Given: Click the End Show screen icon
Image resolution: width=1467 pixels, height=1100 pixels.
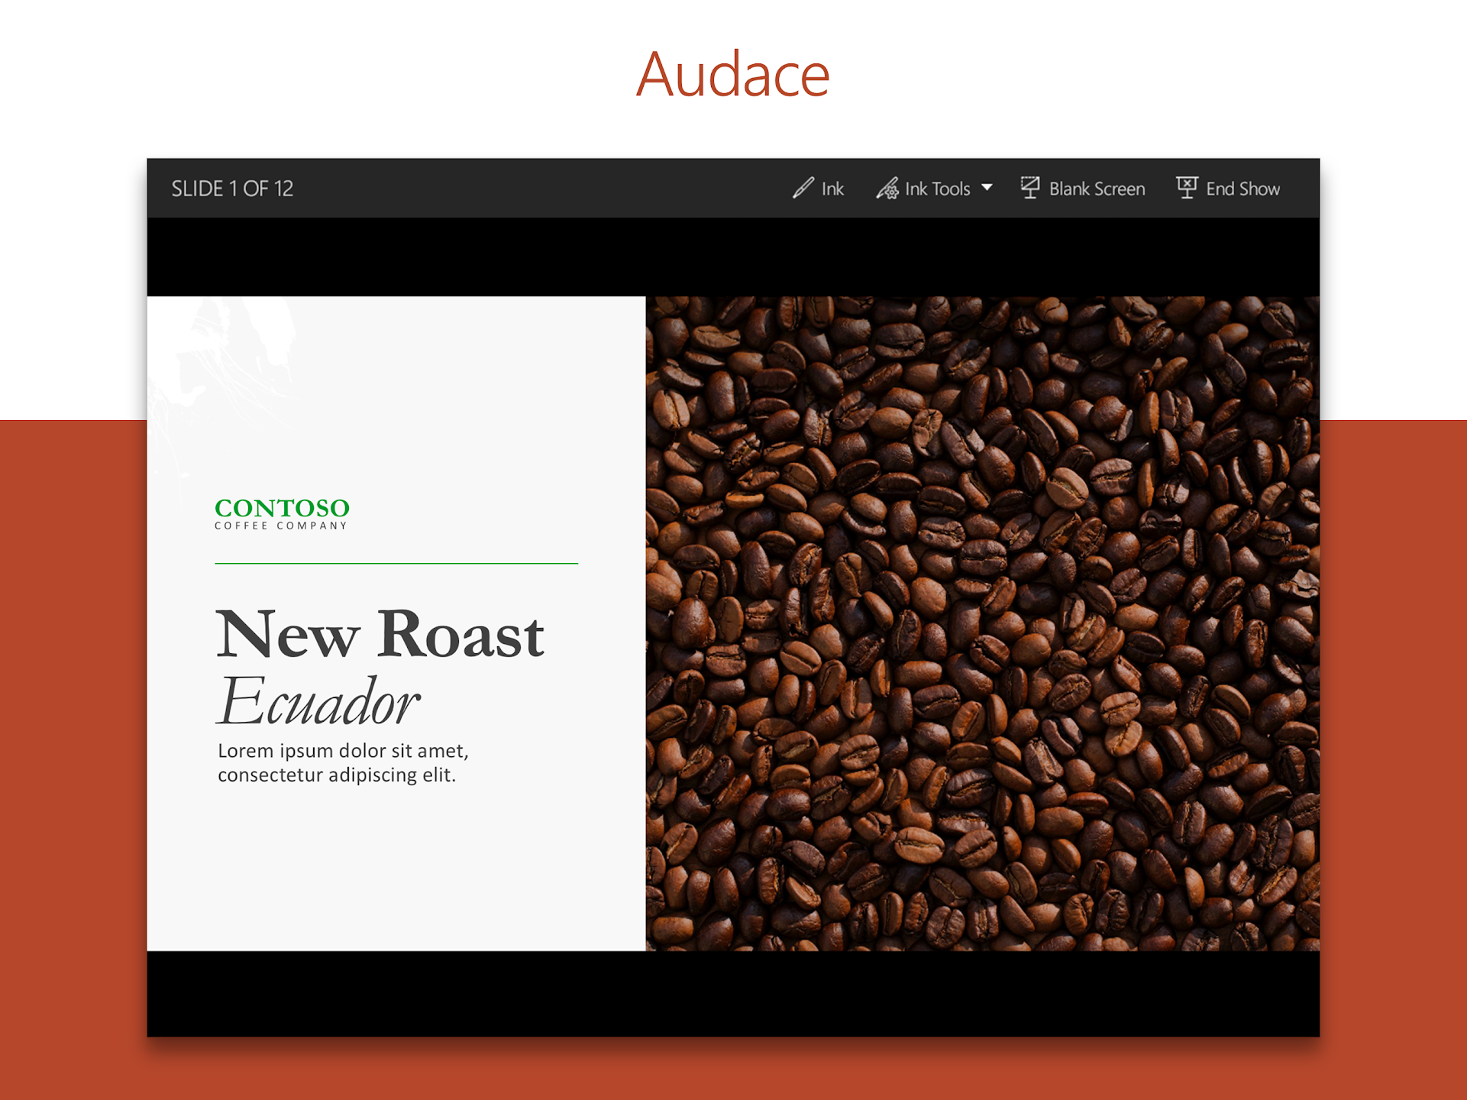Looking at the screenshot, I should click(1187, 188).
